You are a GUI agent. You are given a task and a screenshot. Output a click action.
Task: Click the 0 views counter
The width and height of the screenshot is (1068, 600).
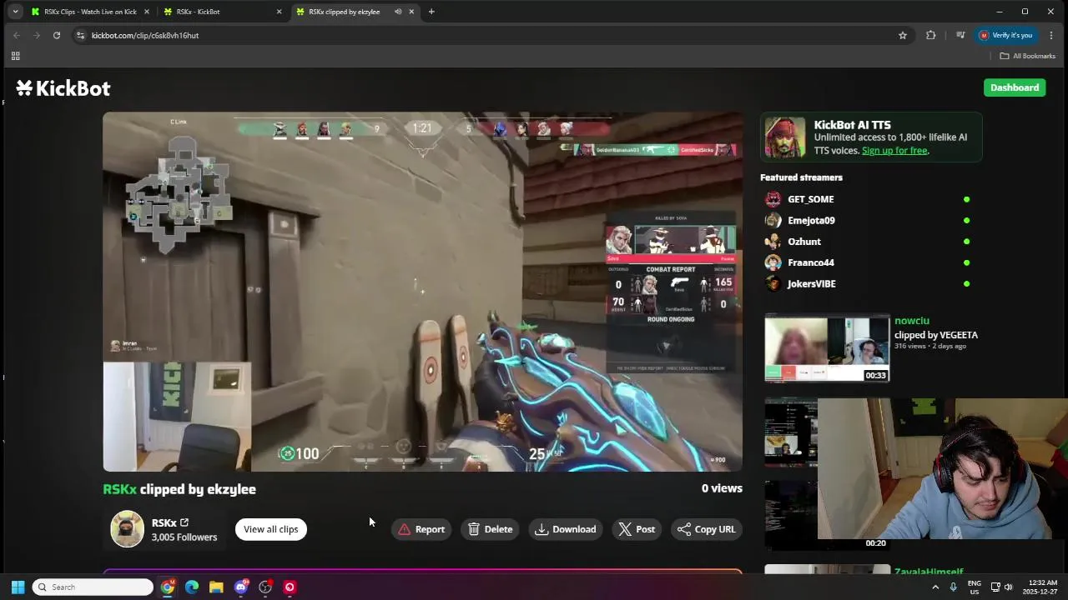(722, 488)
